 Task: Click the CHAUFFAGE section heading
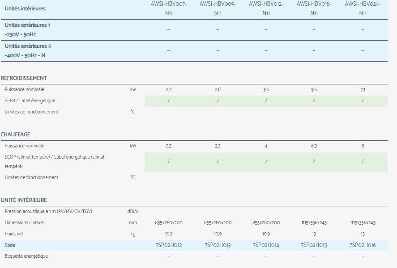tap(16, 134)
